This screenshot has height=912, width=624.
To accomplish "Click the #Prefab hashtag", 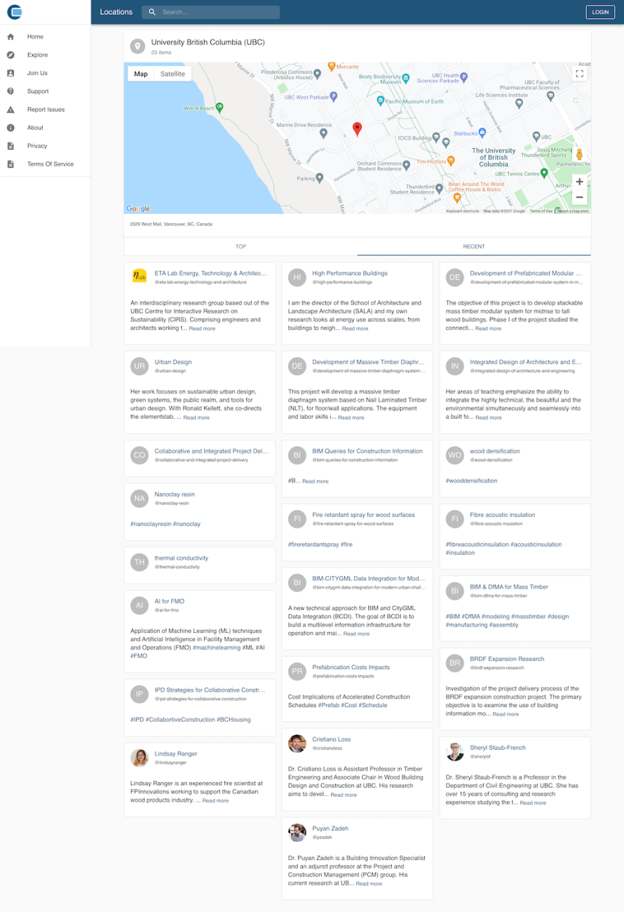I will (328, 705).
